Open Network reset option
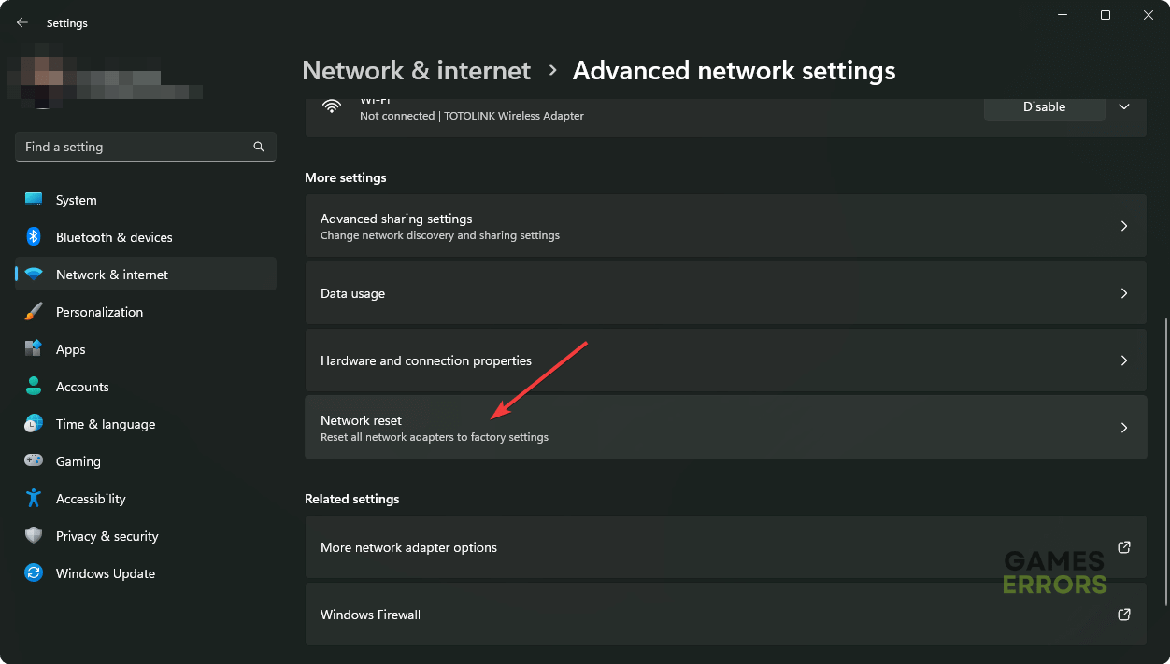The image size is (1170, 664). pos(725,428)
